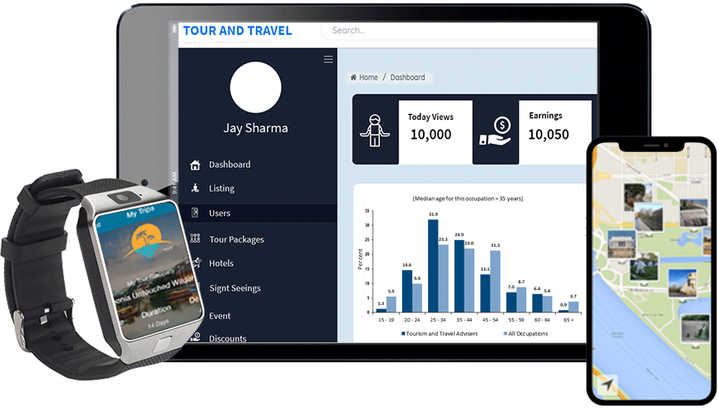The image size is (718, 408).
Task: Click the TOUR AND TRAVEL logo
Action: [x=238, y=31]
